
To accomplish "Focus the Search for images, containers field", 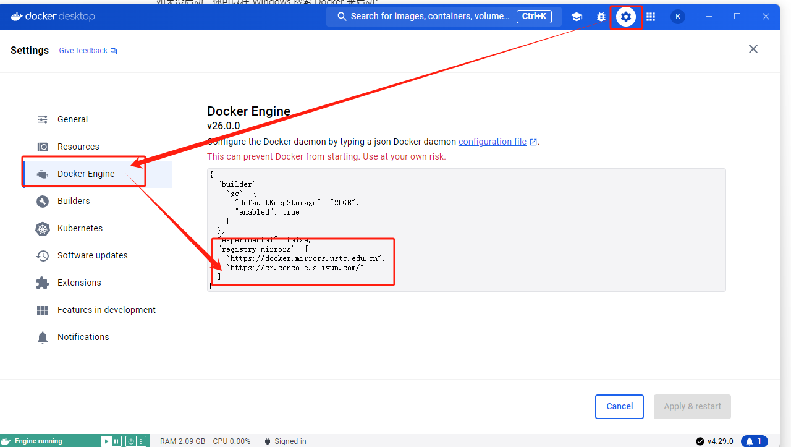I will pyautogui.click(x=444, y=17).
